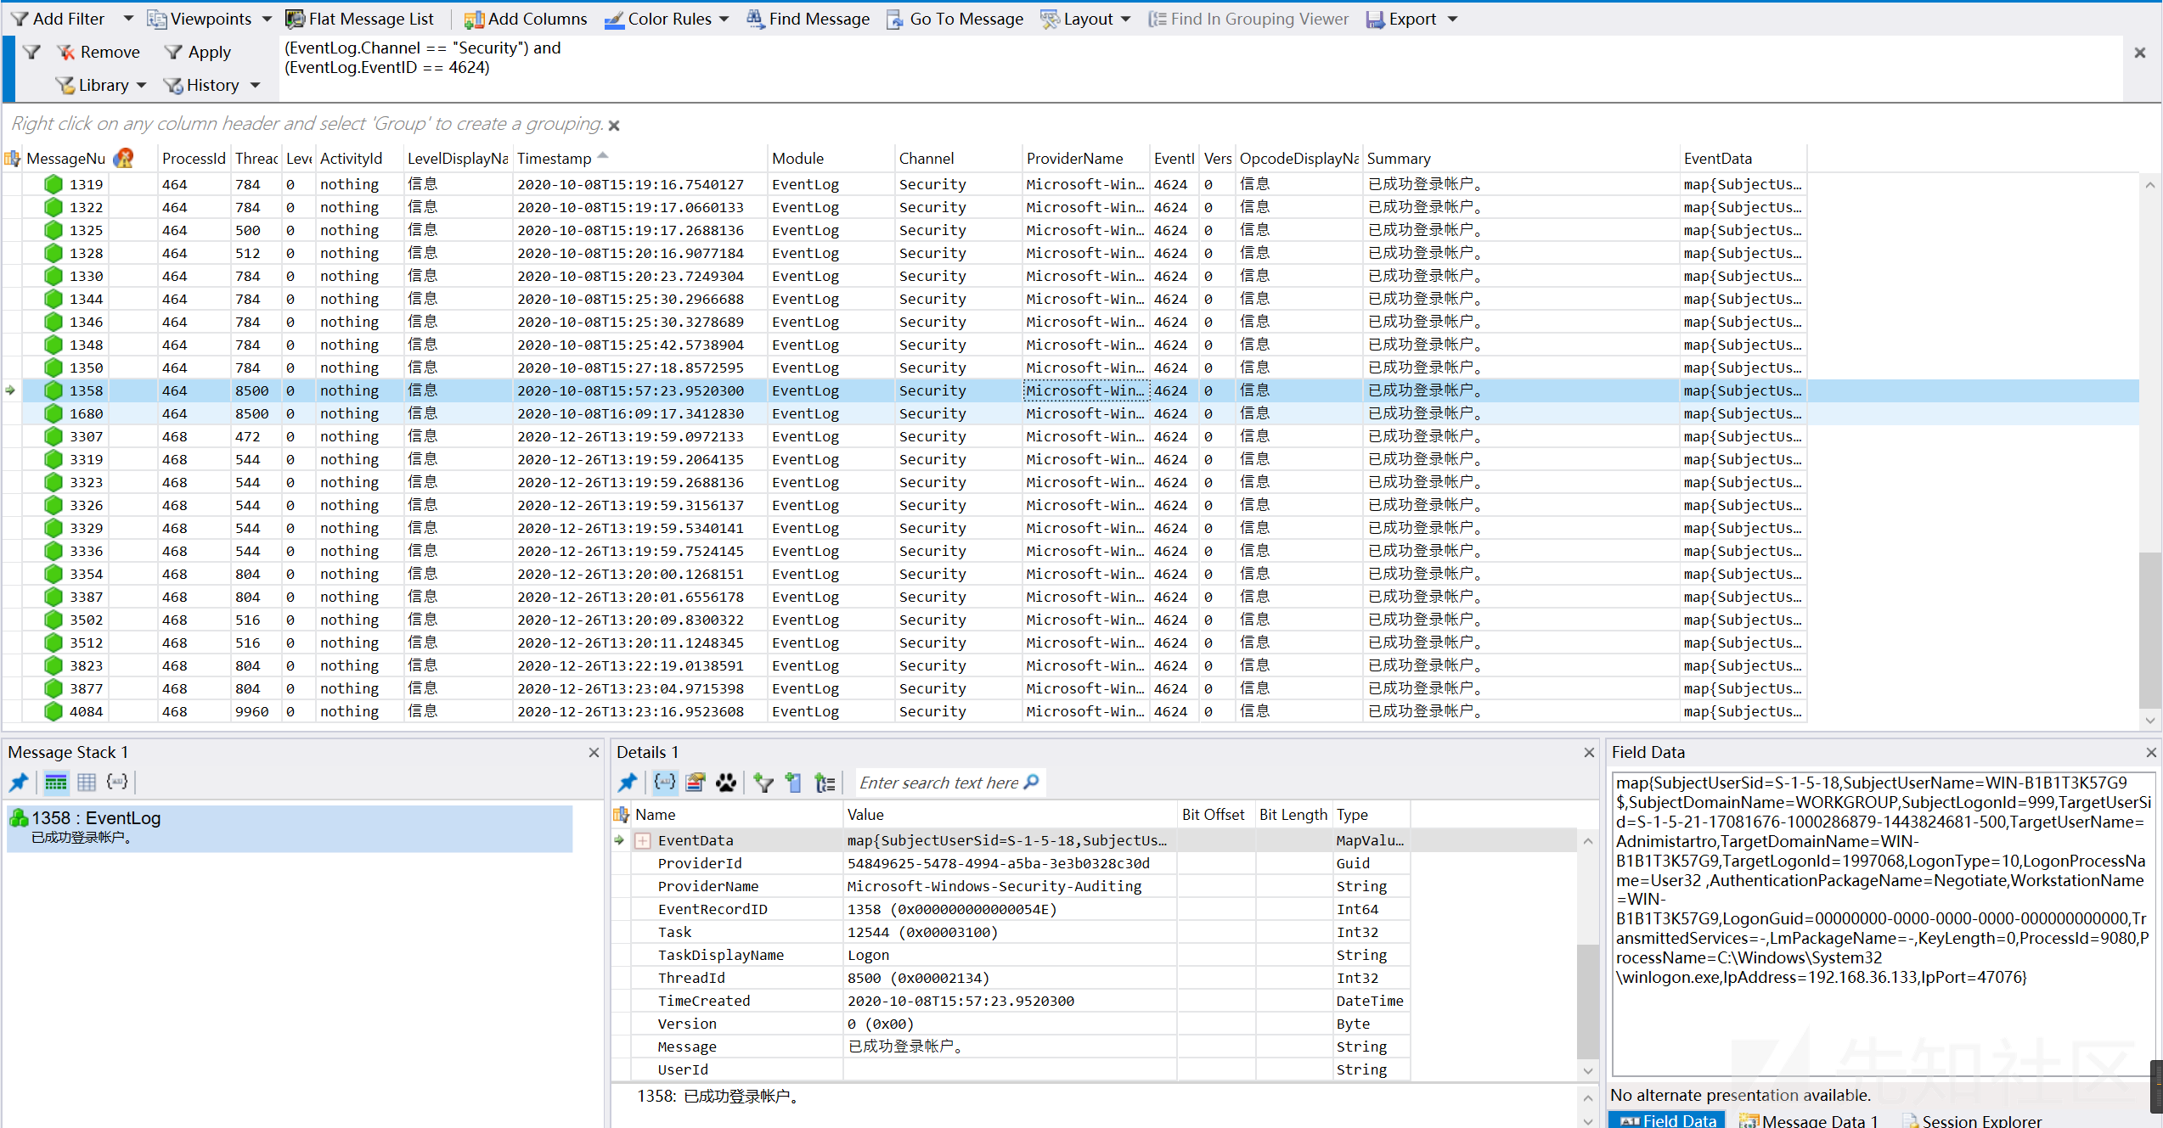This screenshot has height=1128, width=2163.
Task: Click the green message icon of row 1319
Action: pos(54,184)
